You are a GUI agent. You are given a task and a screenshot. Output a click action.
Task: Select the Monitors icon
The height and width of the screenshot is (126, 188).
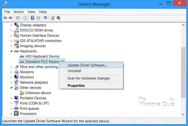click(16, 77)
